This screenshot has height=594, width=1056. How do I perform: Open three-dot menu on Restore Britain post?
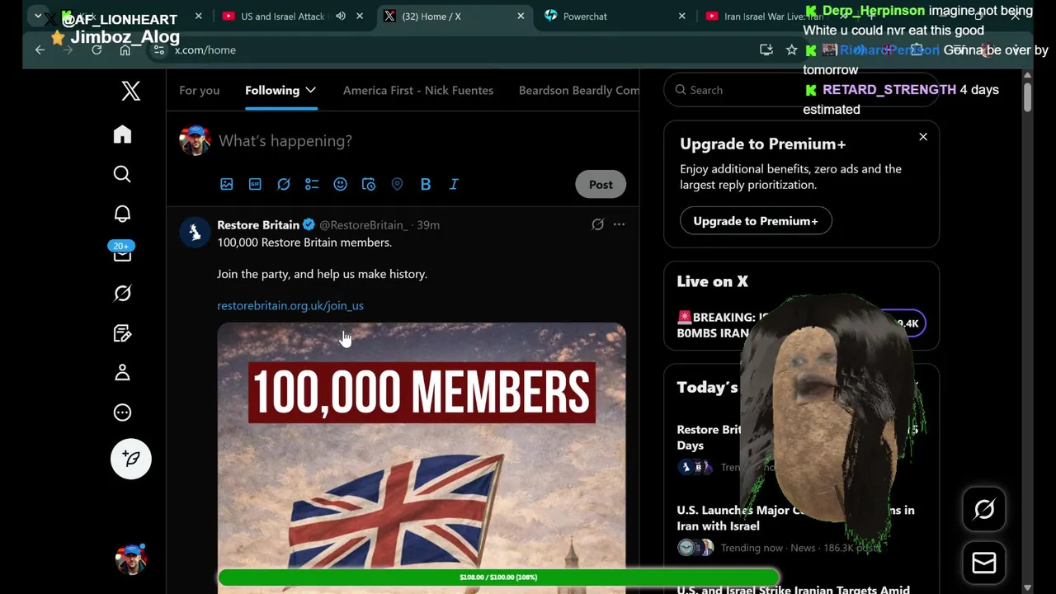click(619, 224)
